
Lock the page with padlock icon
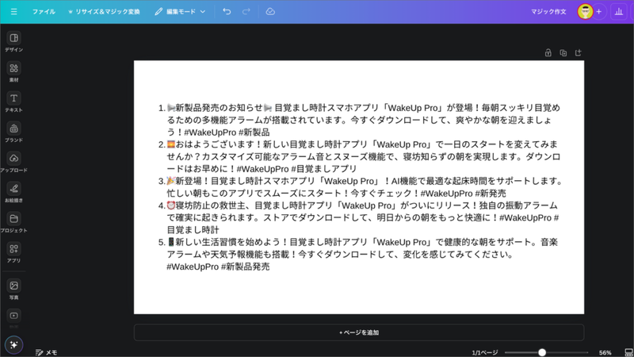(x=548, y=53)
